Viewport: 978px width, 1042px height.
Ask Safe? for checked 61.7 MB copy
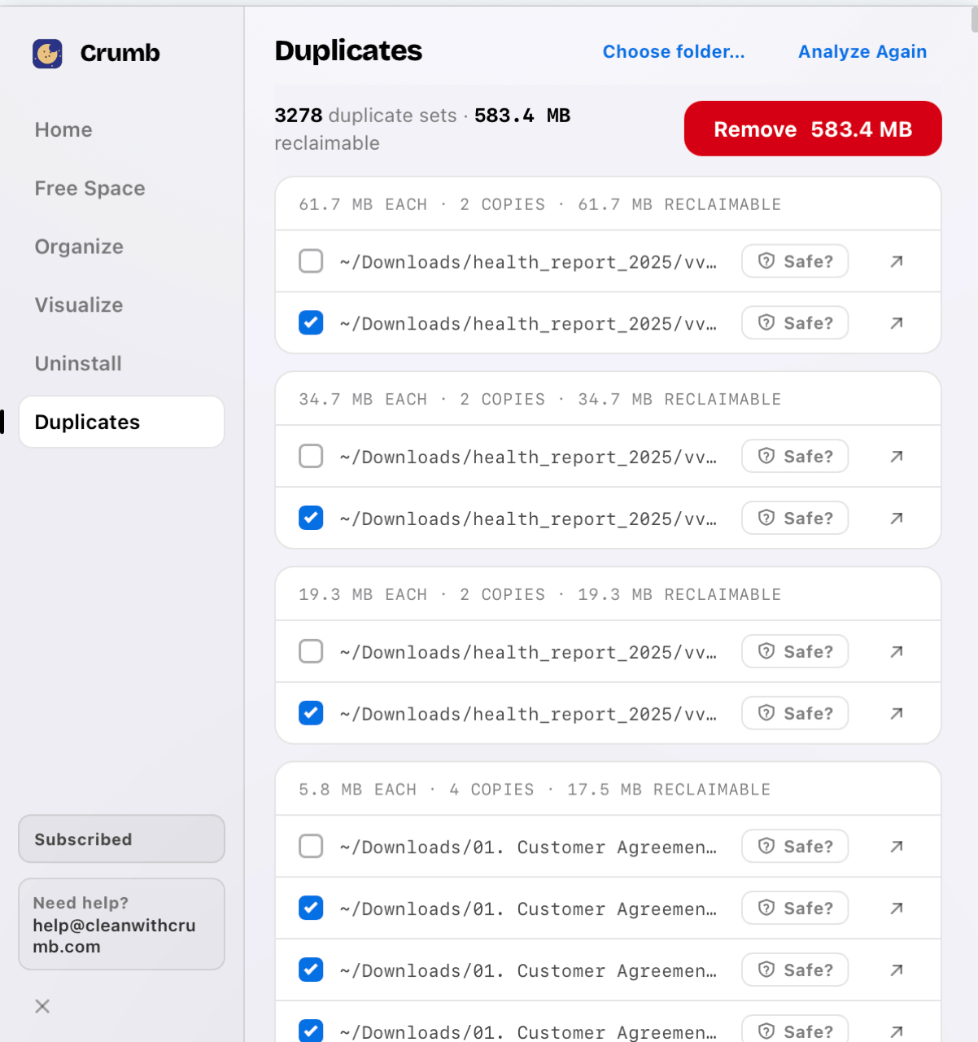pos(795,323)
